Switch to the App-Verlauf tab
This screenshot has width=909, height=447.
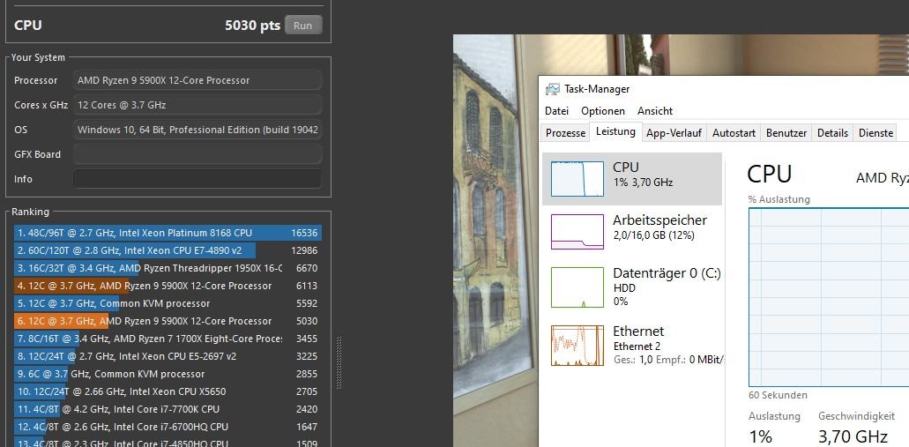point(674,133)
